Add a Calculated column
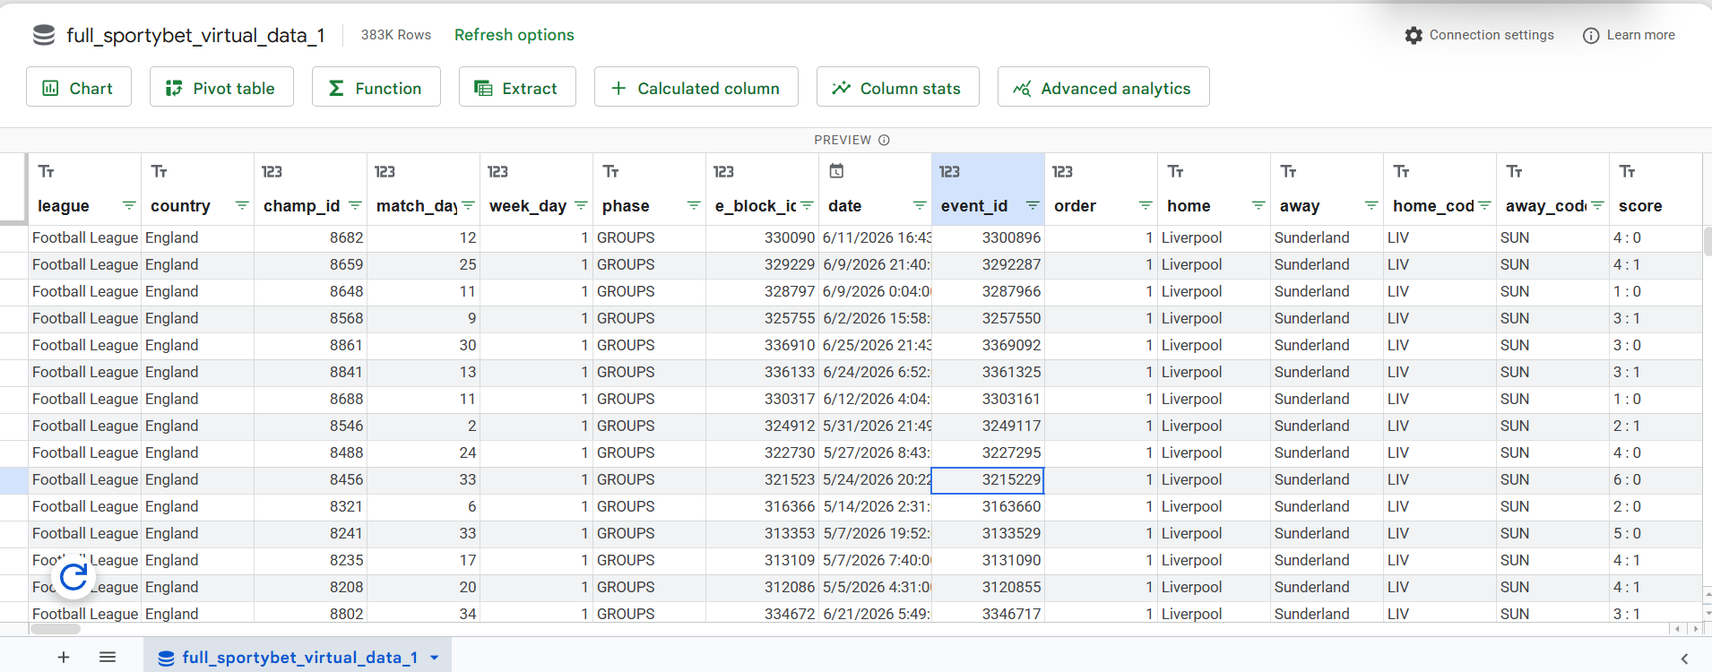This screenshot has height=672, width=1712. tap(696, 87)
